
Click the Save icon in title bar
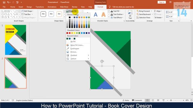coord(4,2)
